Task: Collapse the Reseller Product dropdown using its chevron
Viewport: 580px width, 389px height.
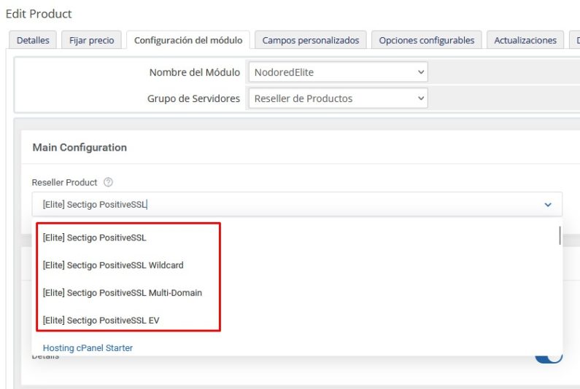Action: (x=548, y=205)
